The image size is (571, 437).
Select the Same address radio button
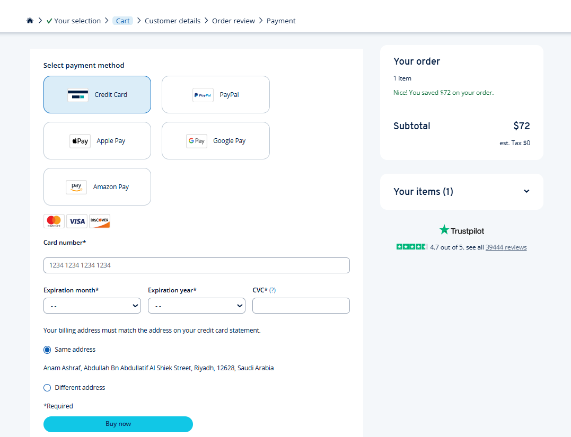click(47, 350)
